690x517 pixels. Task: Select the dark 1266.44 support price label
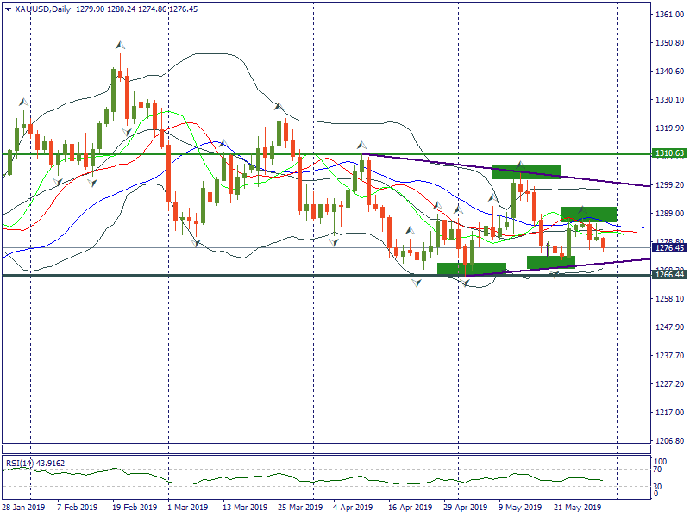669,274
